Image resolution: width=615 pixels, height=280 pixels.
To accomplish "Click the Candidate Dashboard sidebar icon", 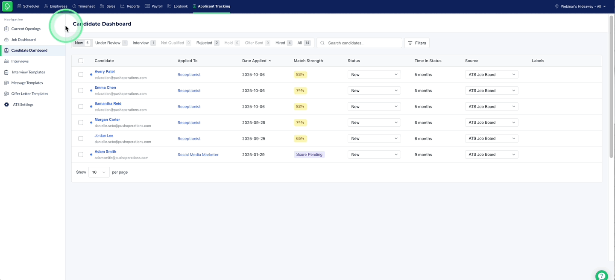I will [x=6, y=50].
